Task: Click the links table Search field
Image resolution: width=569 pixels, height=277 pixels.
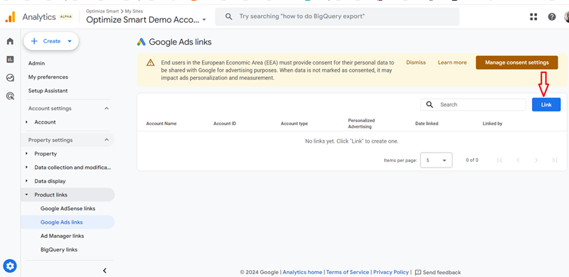Action: [x=473, y=104]
